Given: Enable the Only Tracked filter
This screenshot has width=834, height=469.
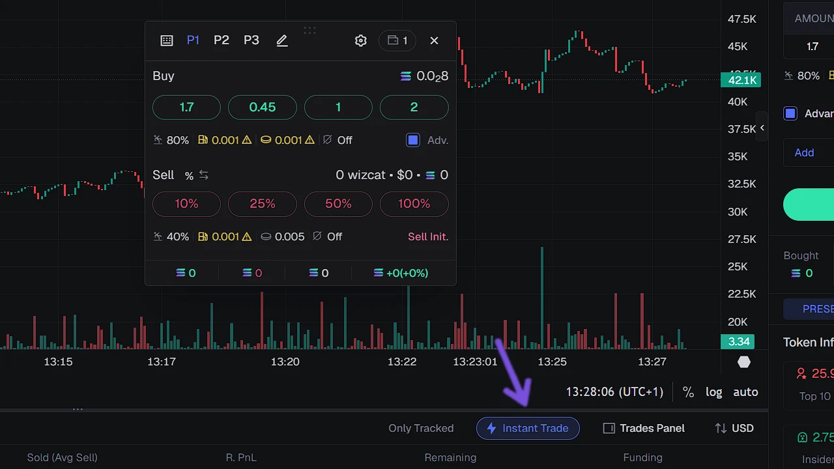Looking at the screenshot, I should pyautogui.click(x=421, y=428).
